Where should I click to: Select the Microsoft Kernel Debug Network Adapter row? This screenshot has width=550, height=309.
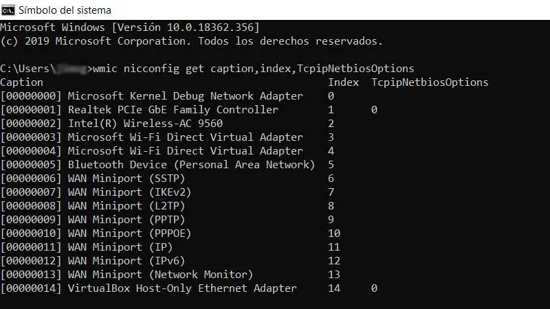point(151,96)
